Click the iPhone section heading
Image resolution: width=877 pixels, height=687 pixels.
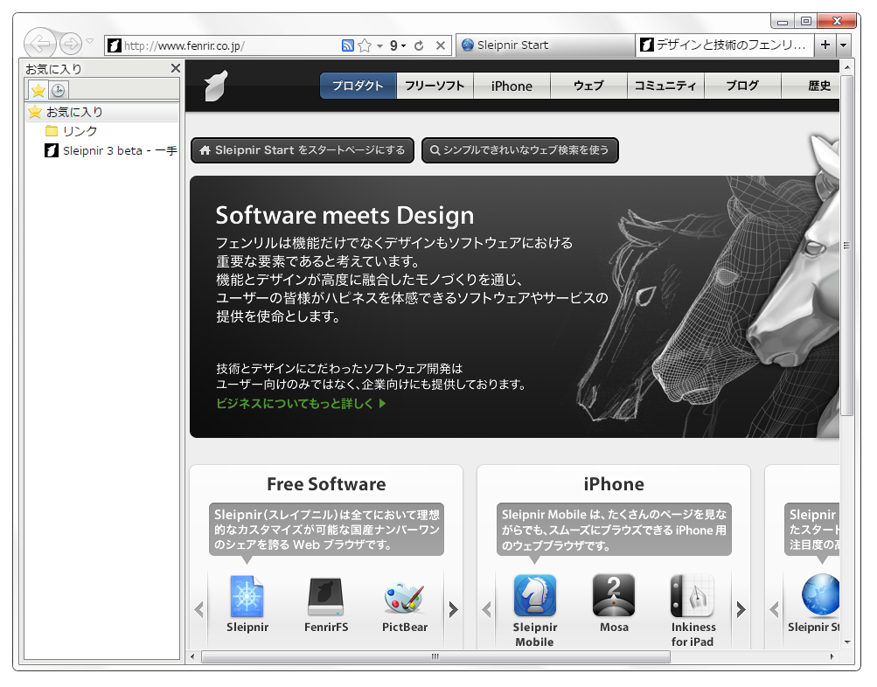[614, 484]
